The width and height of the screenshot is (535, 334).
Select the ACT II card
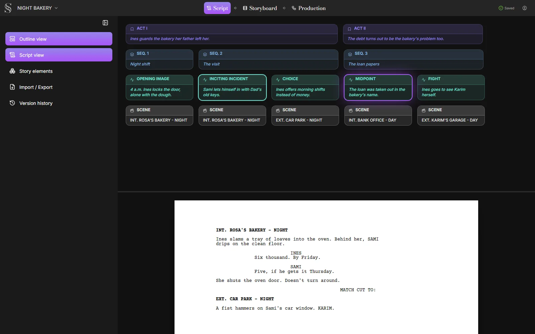click(x=413, y=34)
